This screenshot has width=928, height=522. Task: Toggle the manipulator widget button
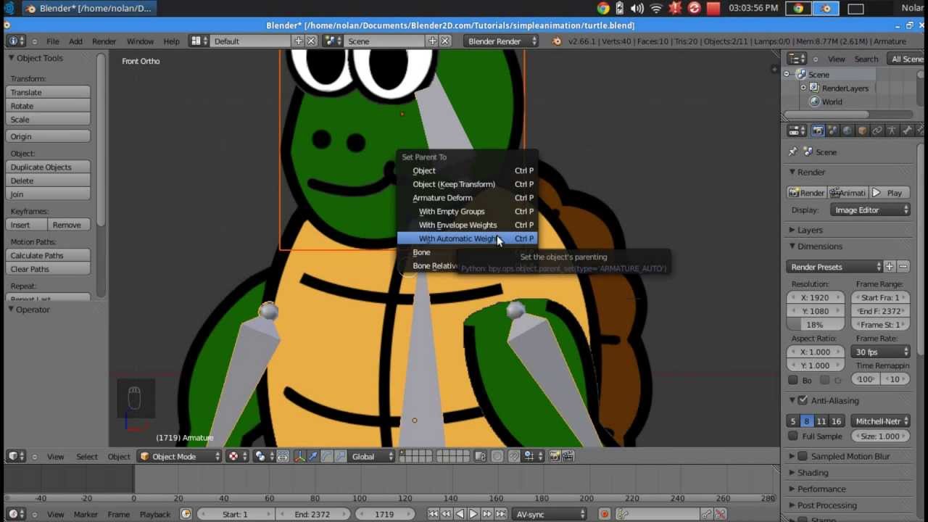[299, 456]
